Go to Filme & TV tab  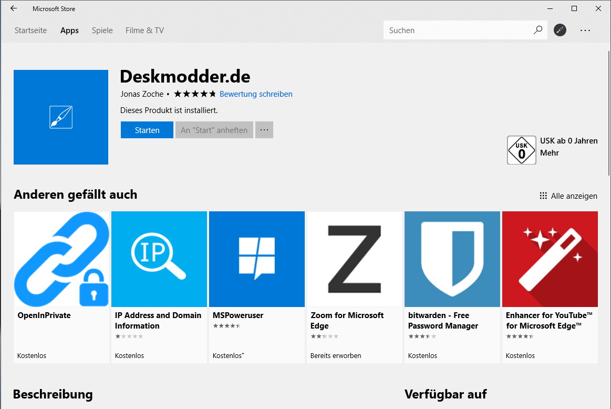tap(144, 30)
